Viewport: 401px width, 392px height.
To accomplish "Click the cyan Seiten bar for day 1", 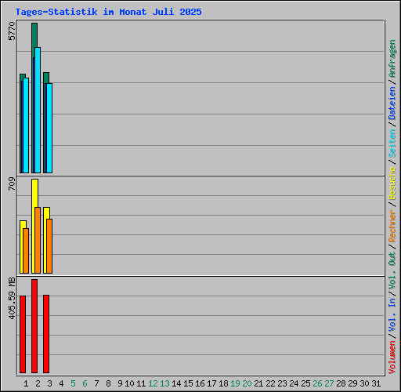I will pos(26,125).
